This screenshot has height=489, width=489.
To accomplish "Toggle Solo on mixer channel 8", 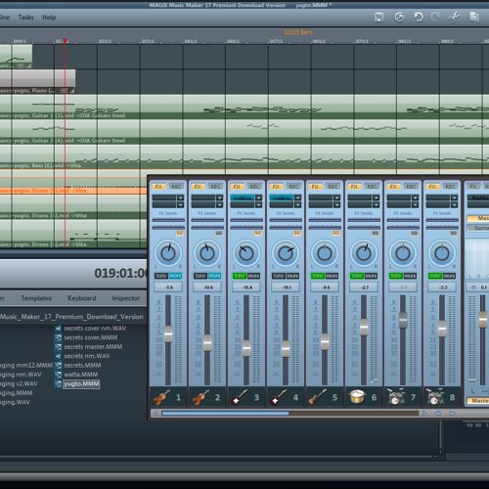I will coord(435,276).
